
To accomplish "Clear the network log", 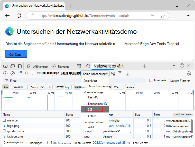I will pos(13,73).
